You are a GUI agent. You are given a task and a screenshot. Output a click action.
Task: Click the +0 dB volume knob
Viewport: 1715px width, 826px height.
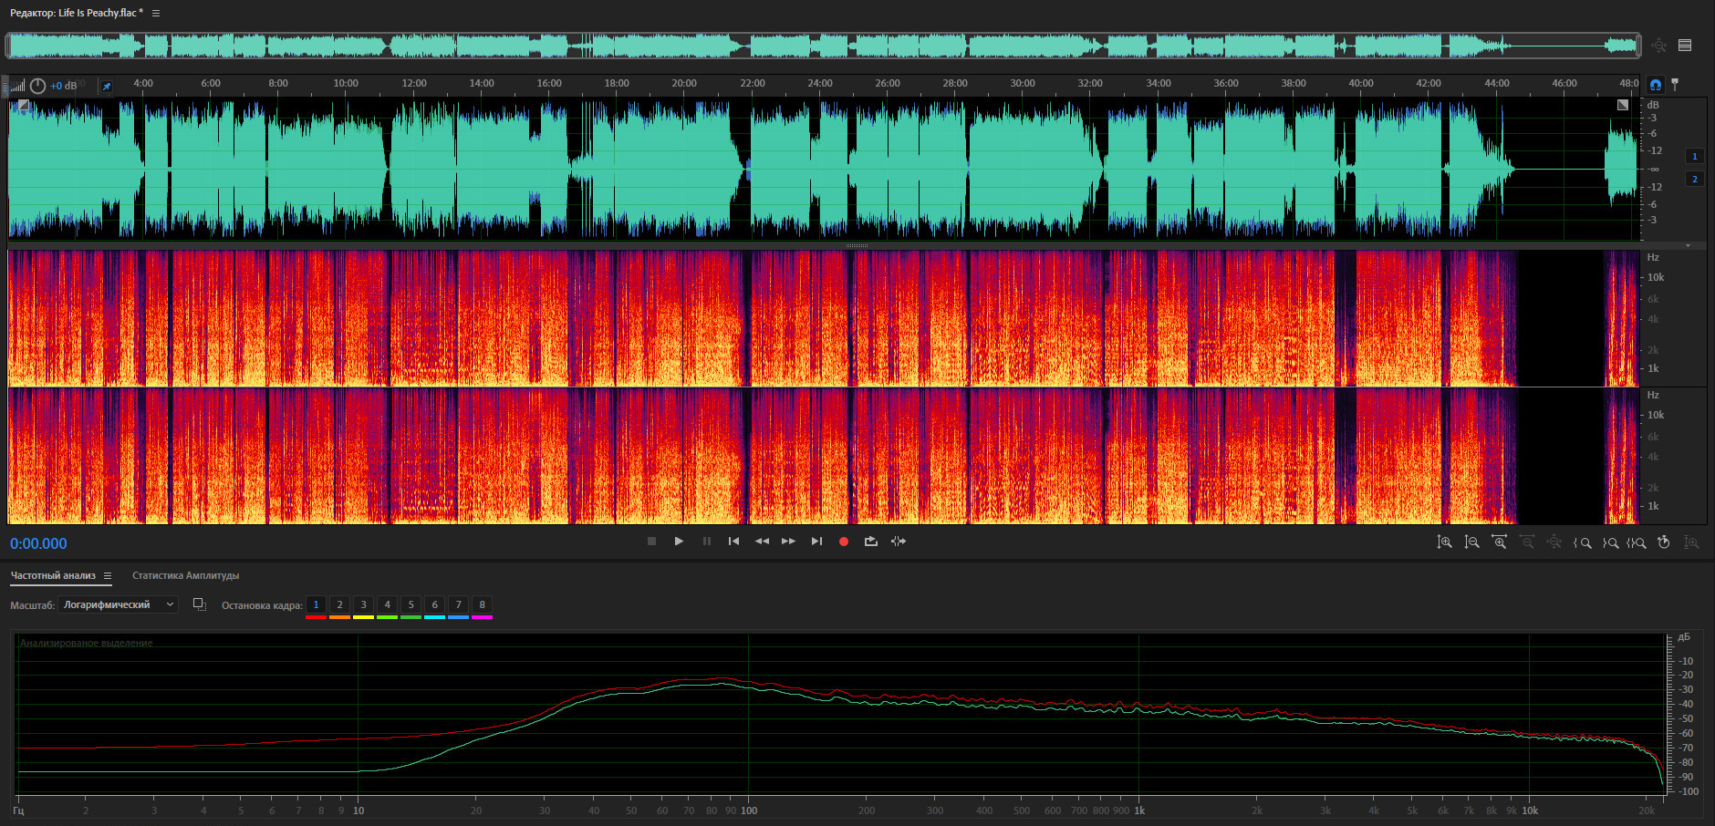tap(37, 86)
